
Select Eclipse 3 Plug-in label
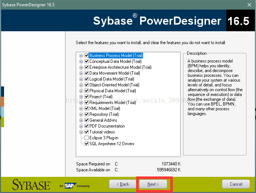point(104,138)
